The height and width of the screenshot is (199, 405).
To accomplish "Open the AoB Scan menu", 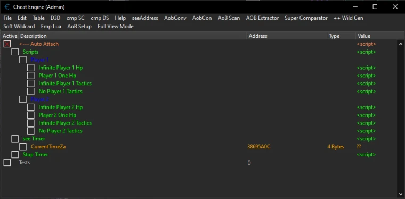I will coord(229,18).
